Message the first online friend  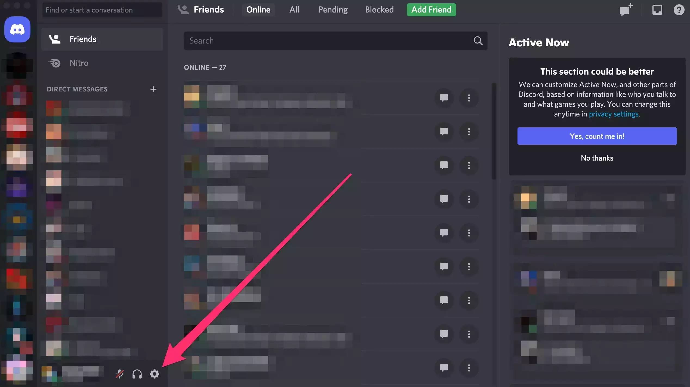coord(444,98)
